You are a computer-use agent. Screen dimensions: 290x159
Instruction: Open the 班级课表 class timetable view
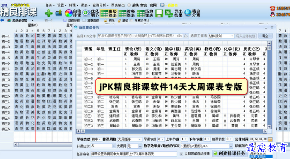(109, 13)
